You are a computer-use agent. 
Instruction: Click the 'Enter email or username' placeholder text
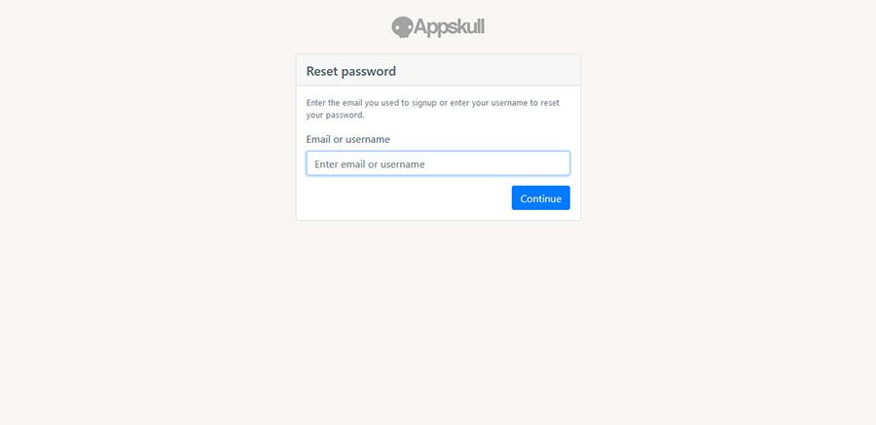pos(370,164)
